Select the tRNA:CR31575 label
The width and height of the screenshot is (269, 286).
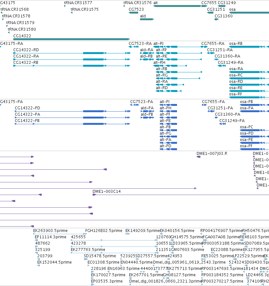click(85, 9)
